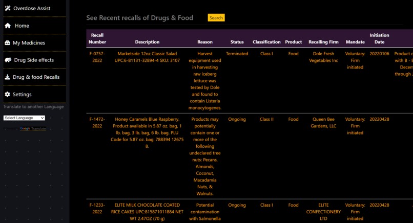Click Marketside 12oz Classic Salad description
Image resolution: width=413 pixels, height=223 pixels.
(x=147, y=57)
